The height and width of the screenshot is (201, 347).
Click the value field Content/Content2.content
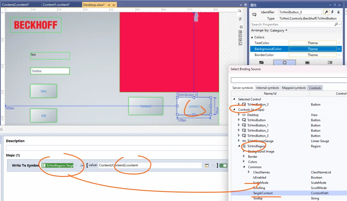tap(150, 165)
